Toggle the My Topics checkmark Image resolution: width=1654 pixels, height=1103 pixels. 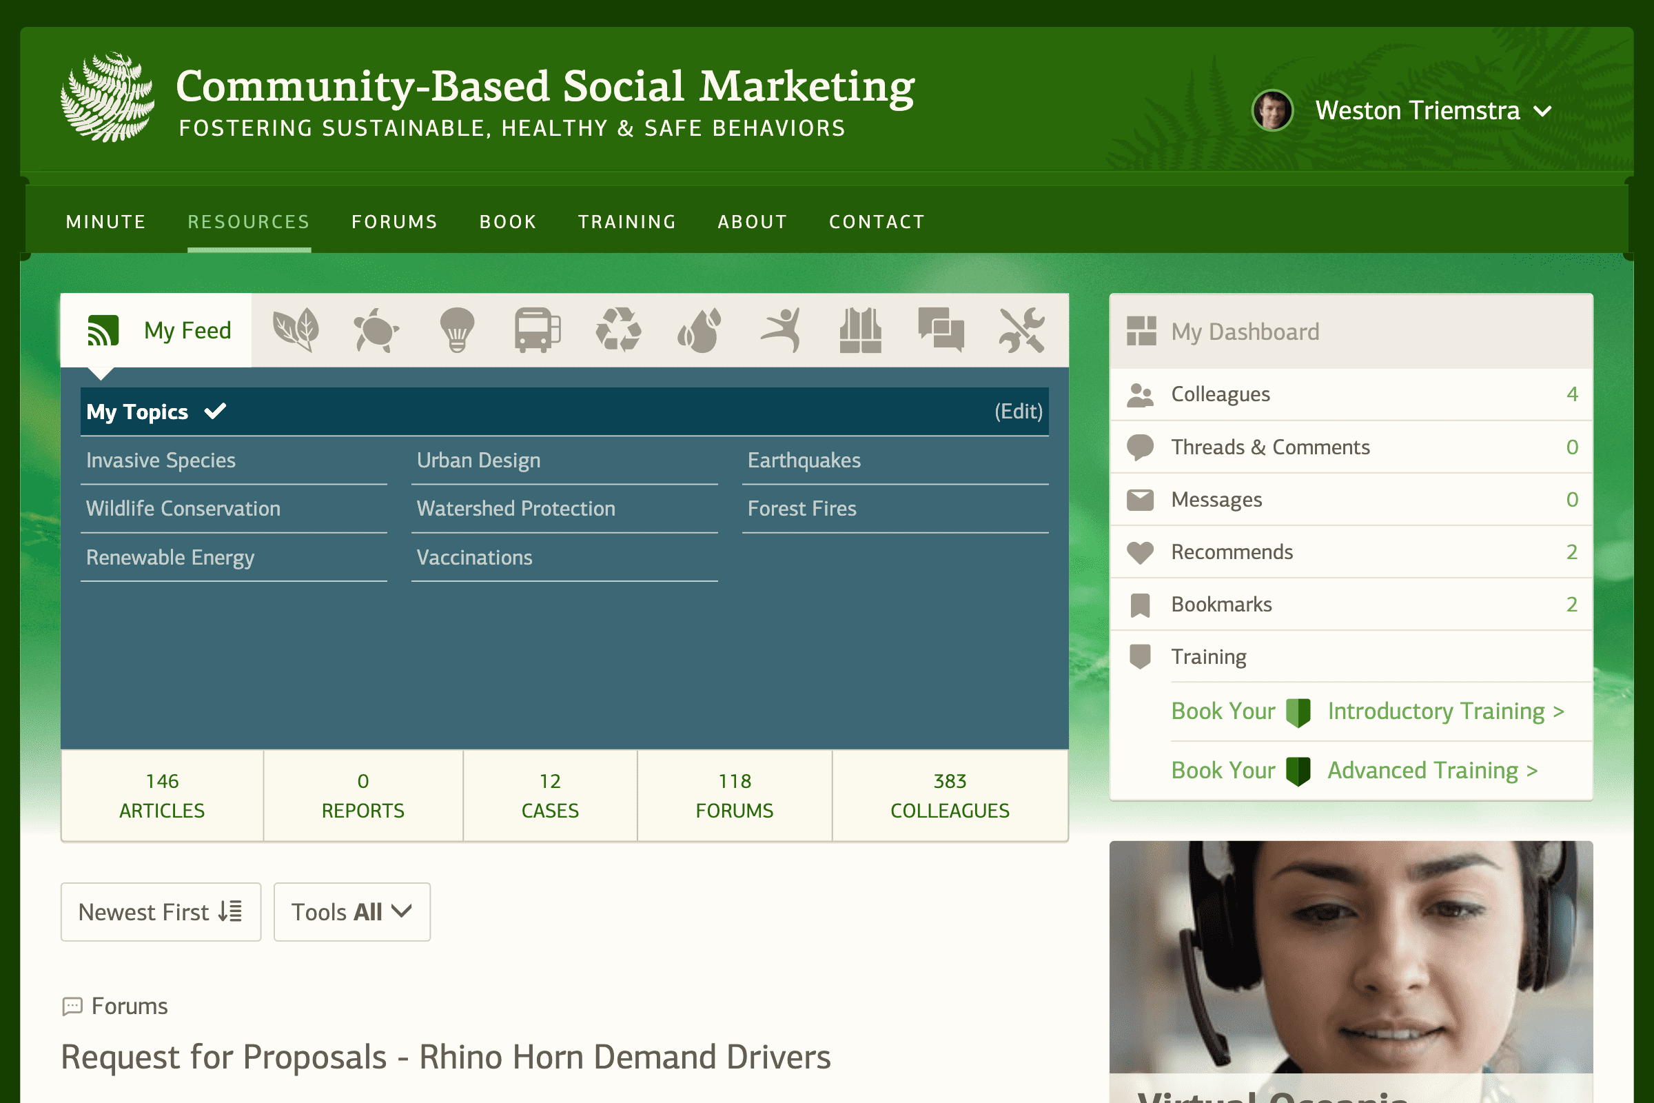point(214,411)
